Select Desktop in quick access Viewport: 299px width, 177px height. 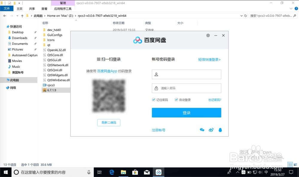(x=18, y=32)
